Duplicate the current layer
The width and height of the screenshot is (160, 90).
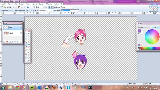coord(10,42)
